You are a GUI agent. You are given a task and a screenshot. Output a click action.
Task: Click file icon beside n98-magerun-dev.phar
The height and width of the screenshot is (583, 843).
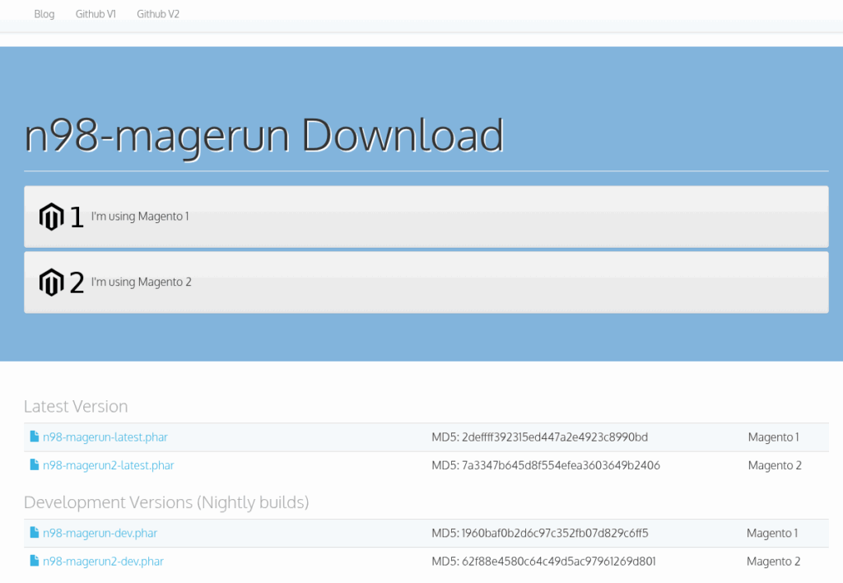click(x=35, y=533)
